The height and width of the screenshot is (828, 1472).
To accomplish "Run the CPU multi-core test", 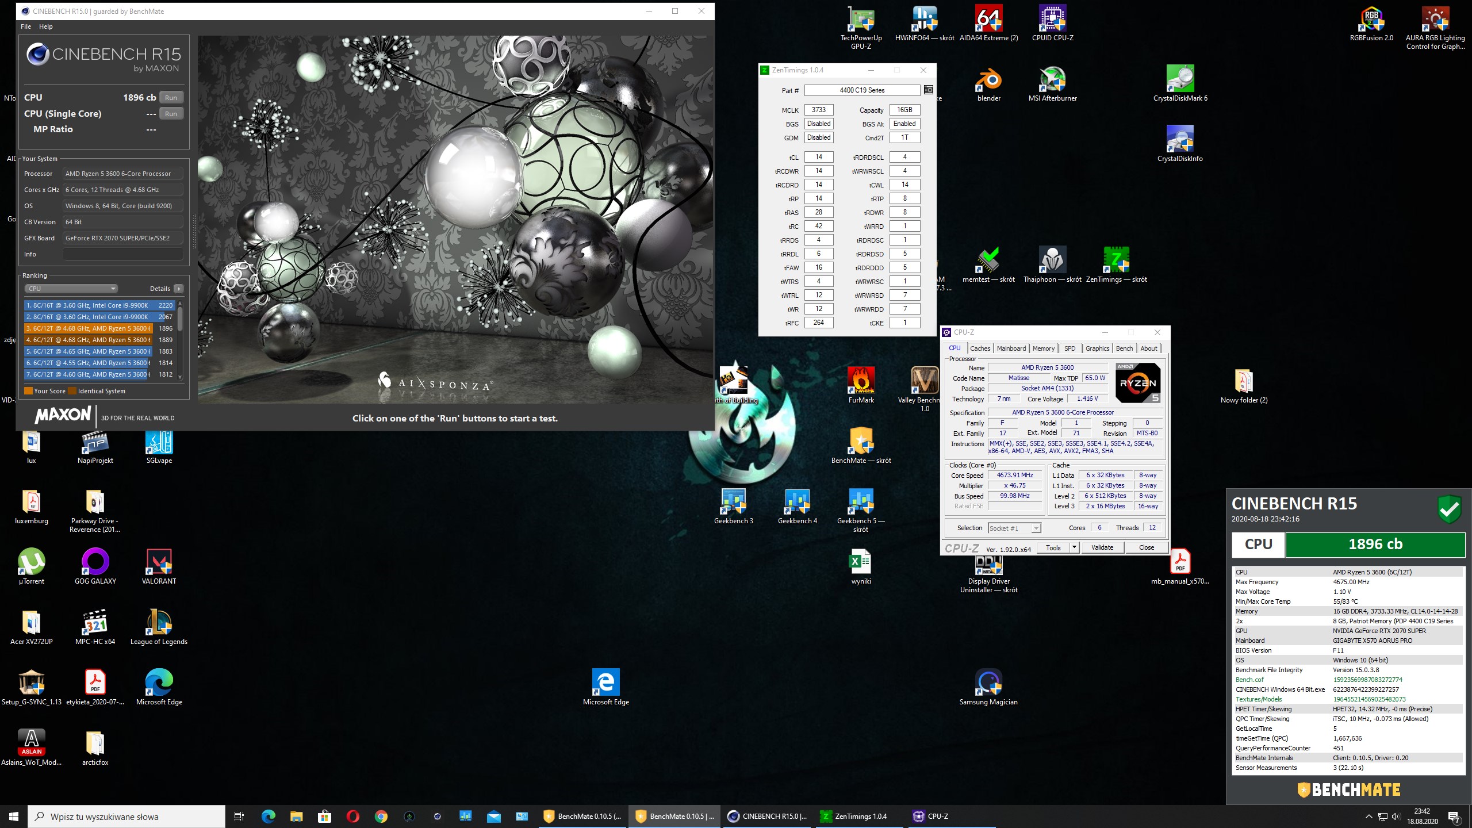I will (x=171, y=98).
